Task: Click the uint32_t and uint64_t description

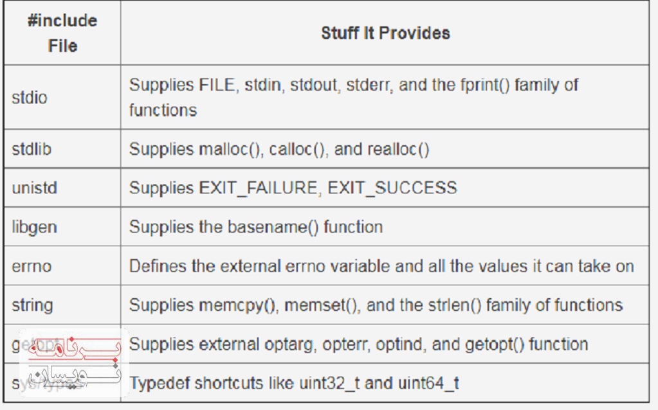Action: point(294,383)
